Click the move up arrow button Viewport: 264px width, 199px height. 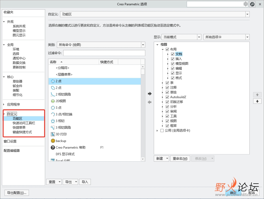(257, 95)
